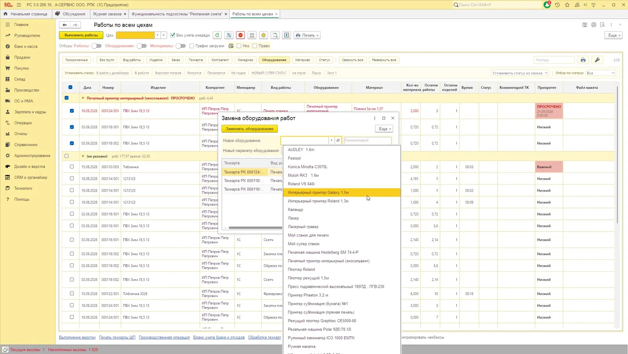
Task: Click the yellow gear settings icon in toolbar
Action: click(264, 35)
